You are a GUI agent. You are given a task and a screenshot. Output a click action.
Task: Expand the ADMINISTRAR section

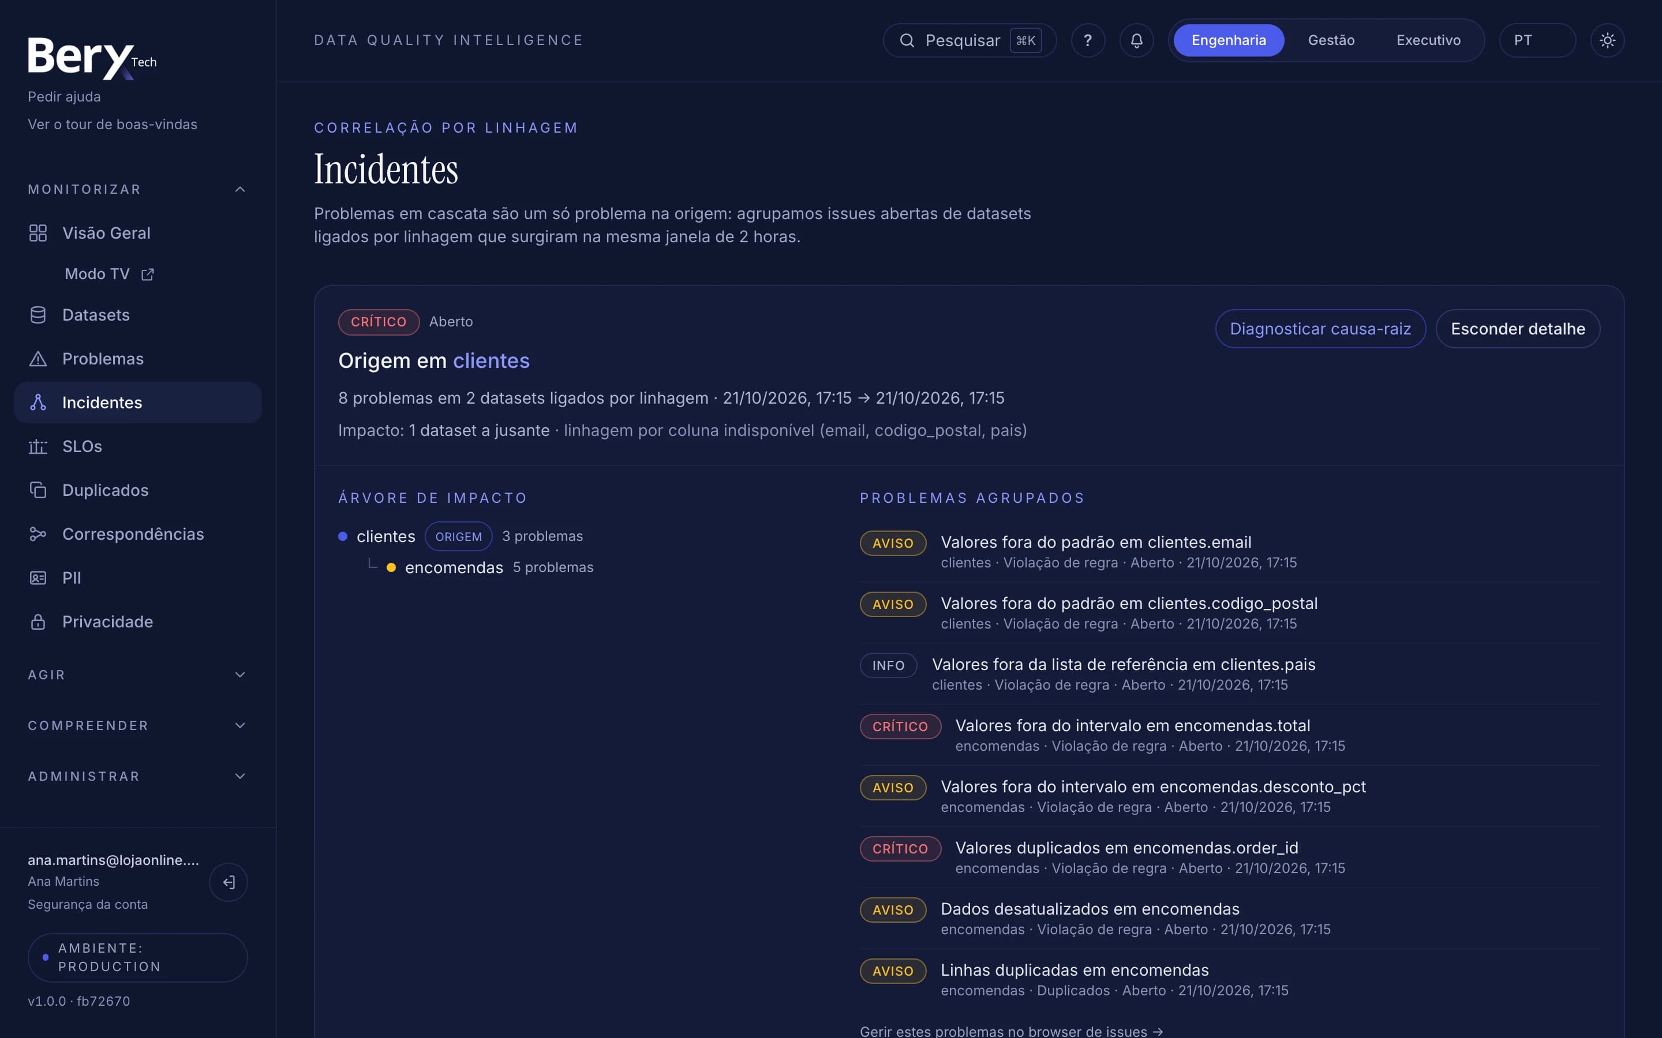coord(137,776)
